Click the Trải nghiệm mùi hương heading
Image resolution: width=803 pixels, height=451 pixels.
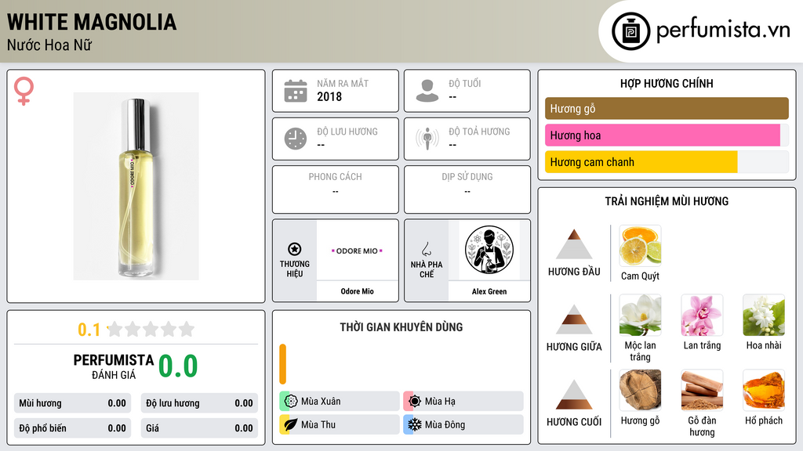tap(667, 201)
